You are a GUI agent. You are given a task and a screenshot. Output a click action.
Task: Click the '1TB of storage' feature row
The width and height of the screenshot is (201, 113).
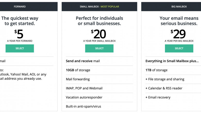coord(156,70)
